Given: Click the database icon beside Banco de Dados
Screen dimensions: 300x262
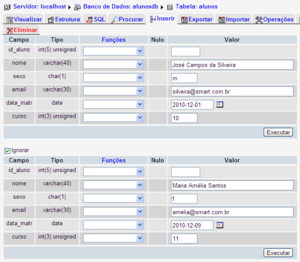Looking at the screenshot, I should coord(77,8).
